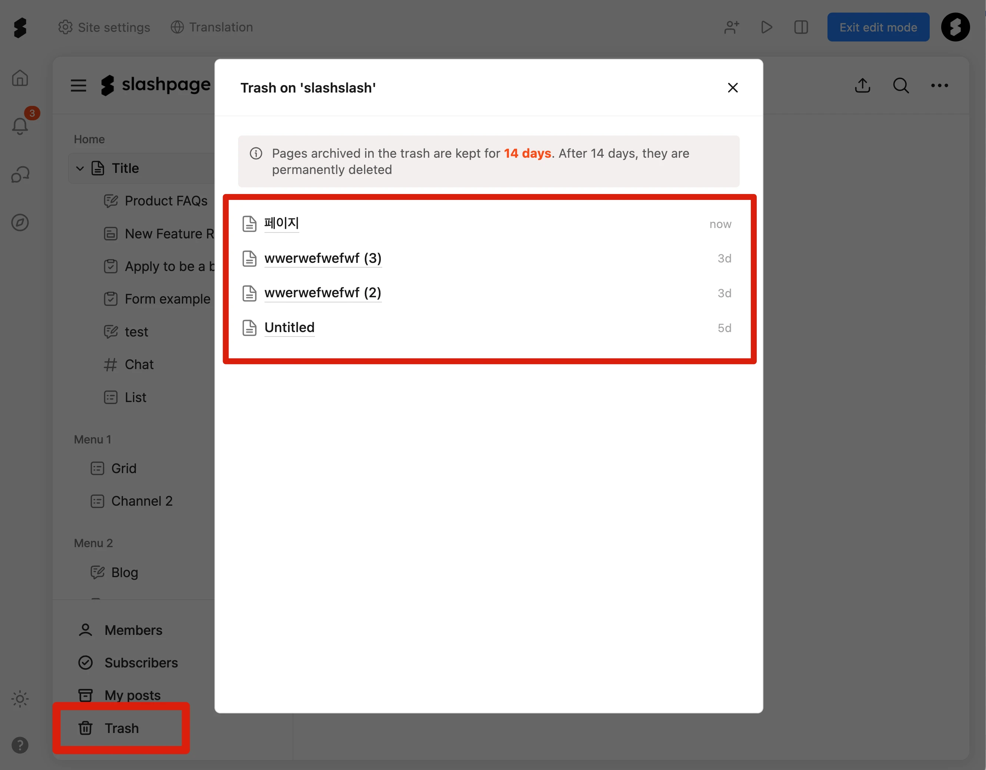986x770 pixels.
Task: Open notifications bell with 3 badge
Action: [21, 125]
